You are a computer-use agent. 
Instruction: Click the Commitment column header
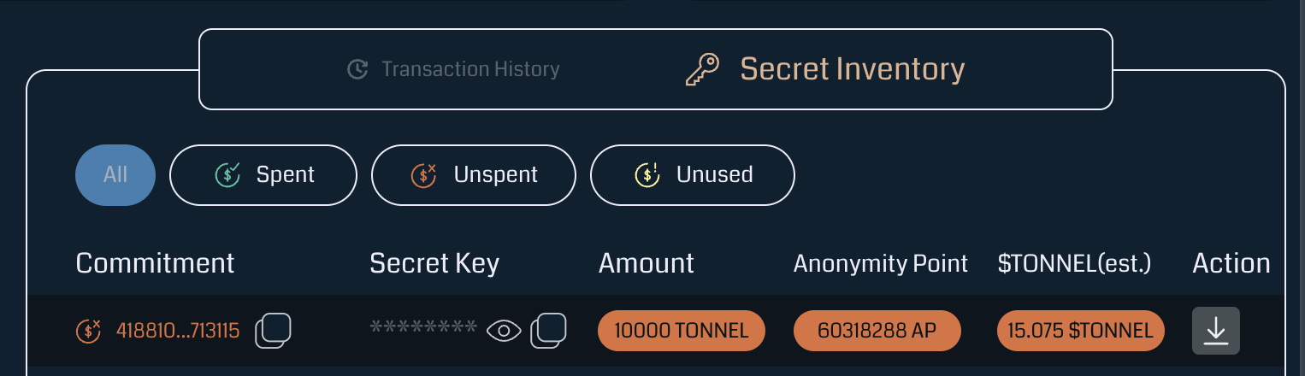click(x=155, y=263)
